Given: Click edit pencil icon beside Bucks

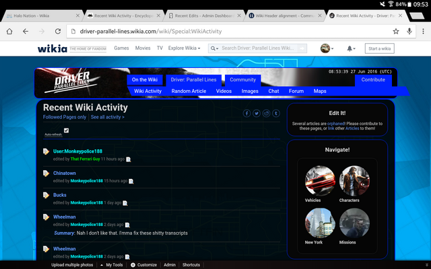Looking at the screenshot, I should click(46, 196).
